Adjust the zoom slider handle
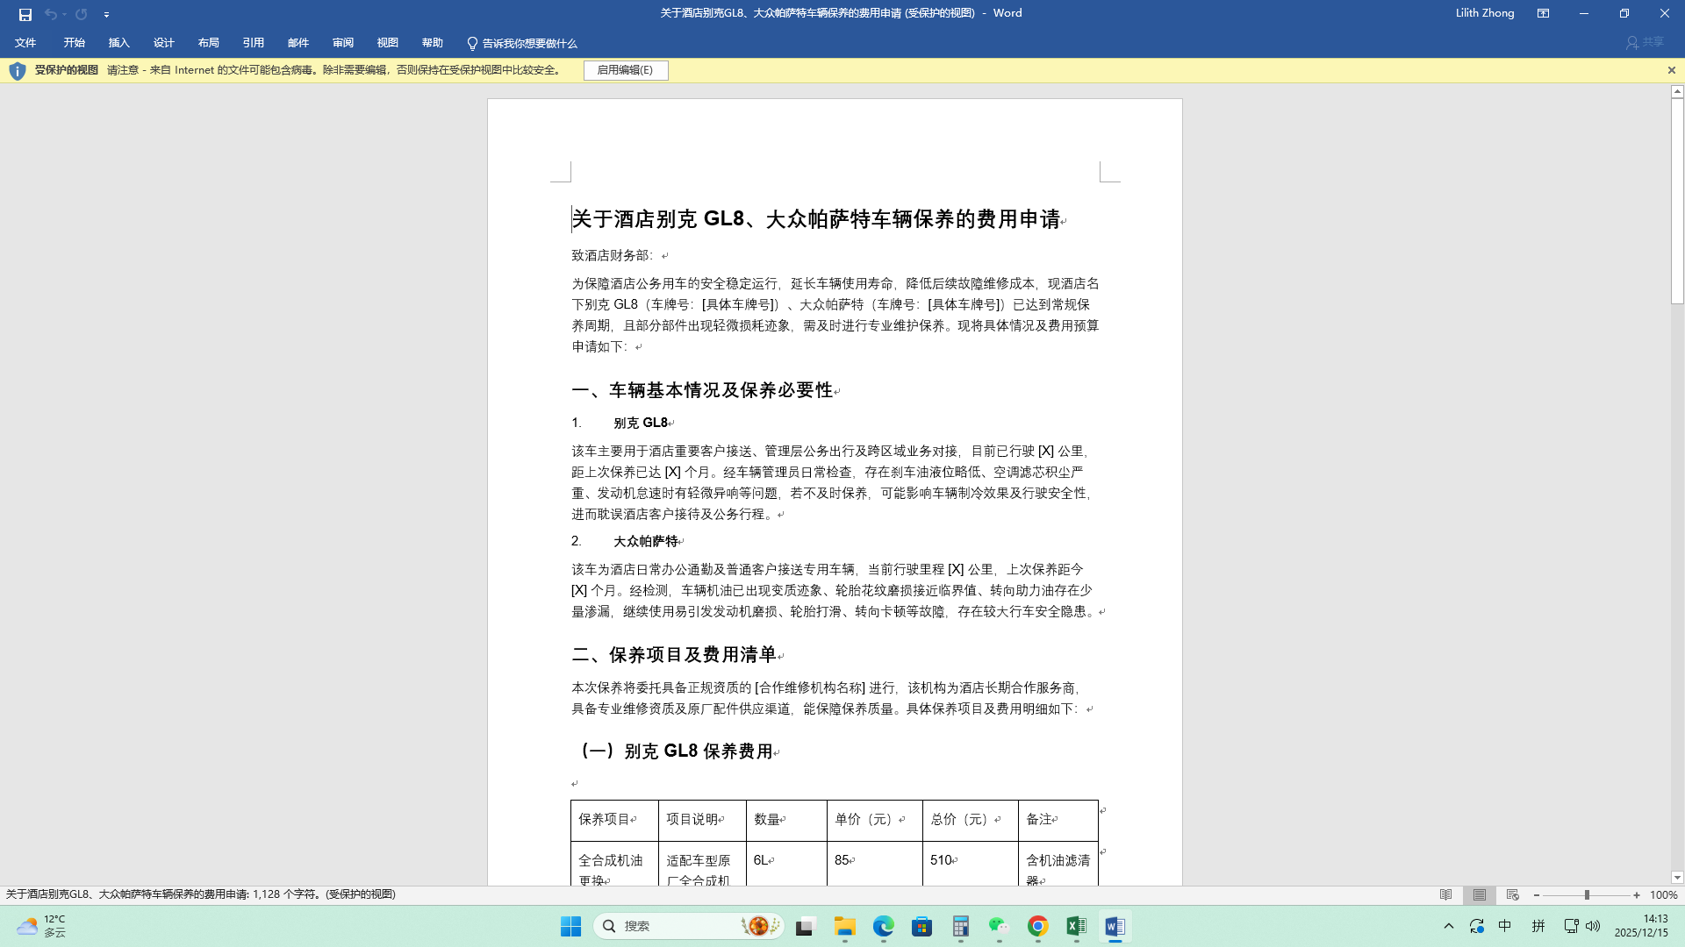 coord(1587,895)
